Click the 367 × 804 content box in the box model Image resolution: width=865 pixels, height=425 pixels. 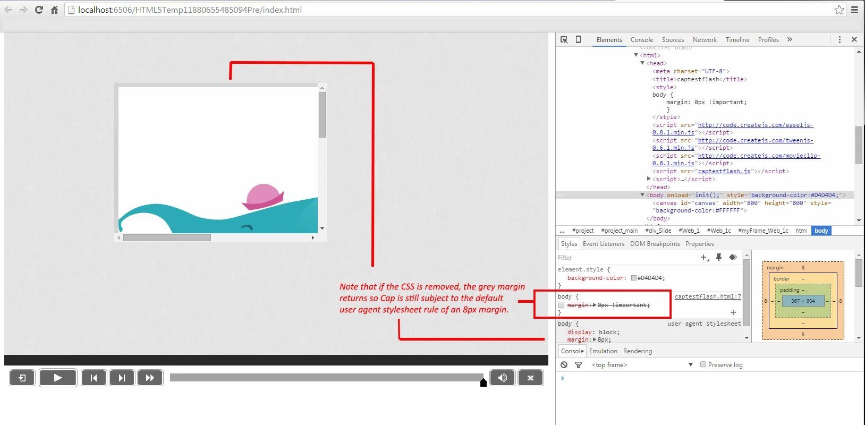pyautogui.click(x=803, y=301)
